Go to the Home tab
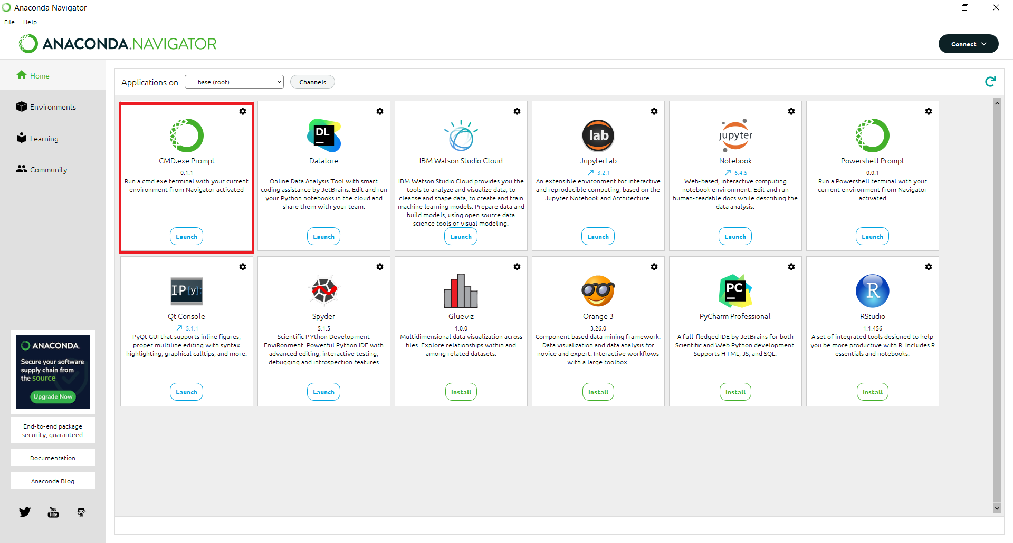This screenshot has height=543, width=1013. 53,75
